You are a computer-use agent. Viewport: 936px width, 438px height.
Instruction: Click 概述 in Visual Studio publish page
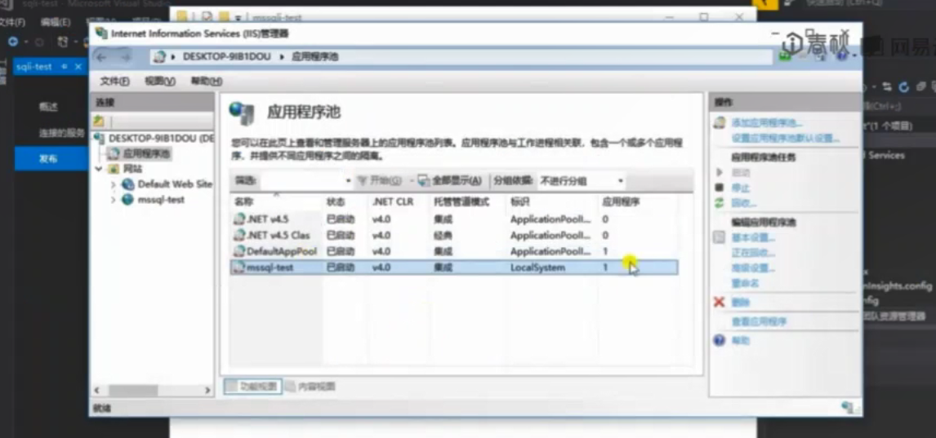48,108
